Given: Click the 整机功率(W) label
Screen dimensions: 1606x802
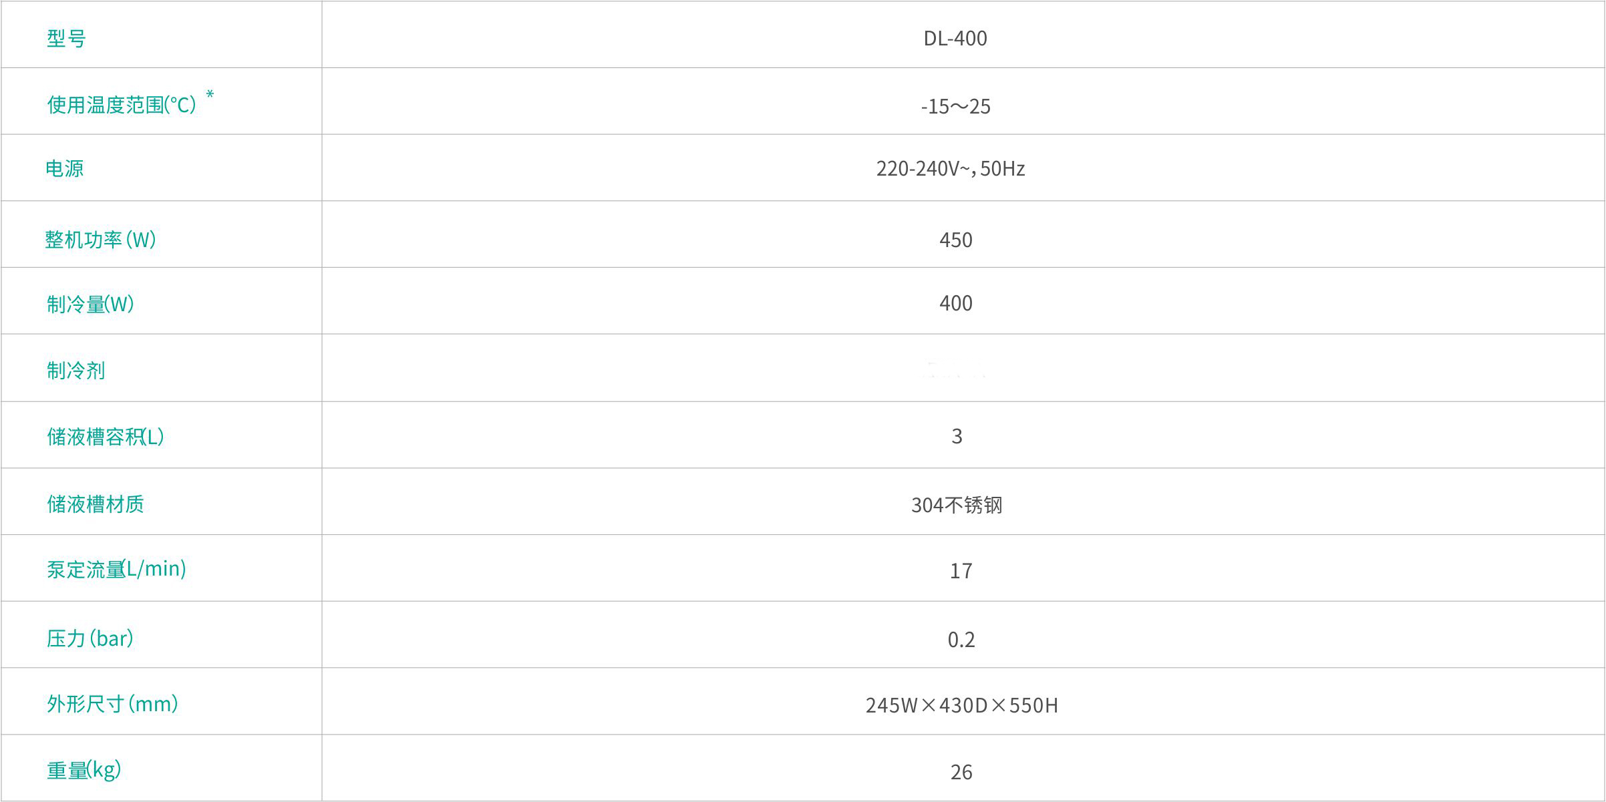Looking at the screenshot, I should pyautogui.click(x=100, y=239).
